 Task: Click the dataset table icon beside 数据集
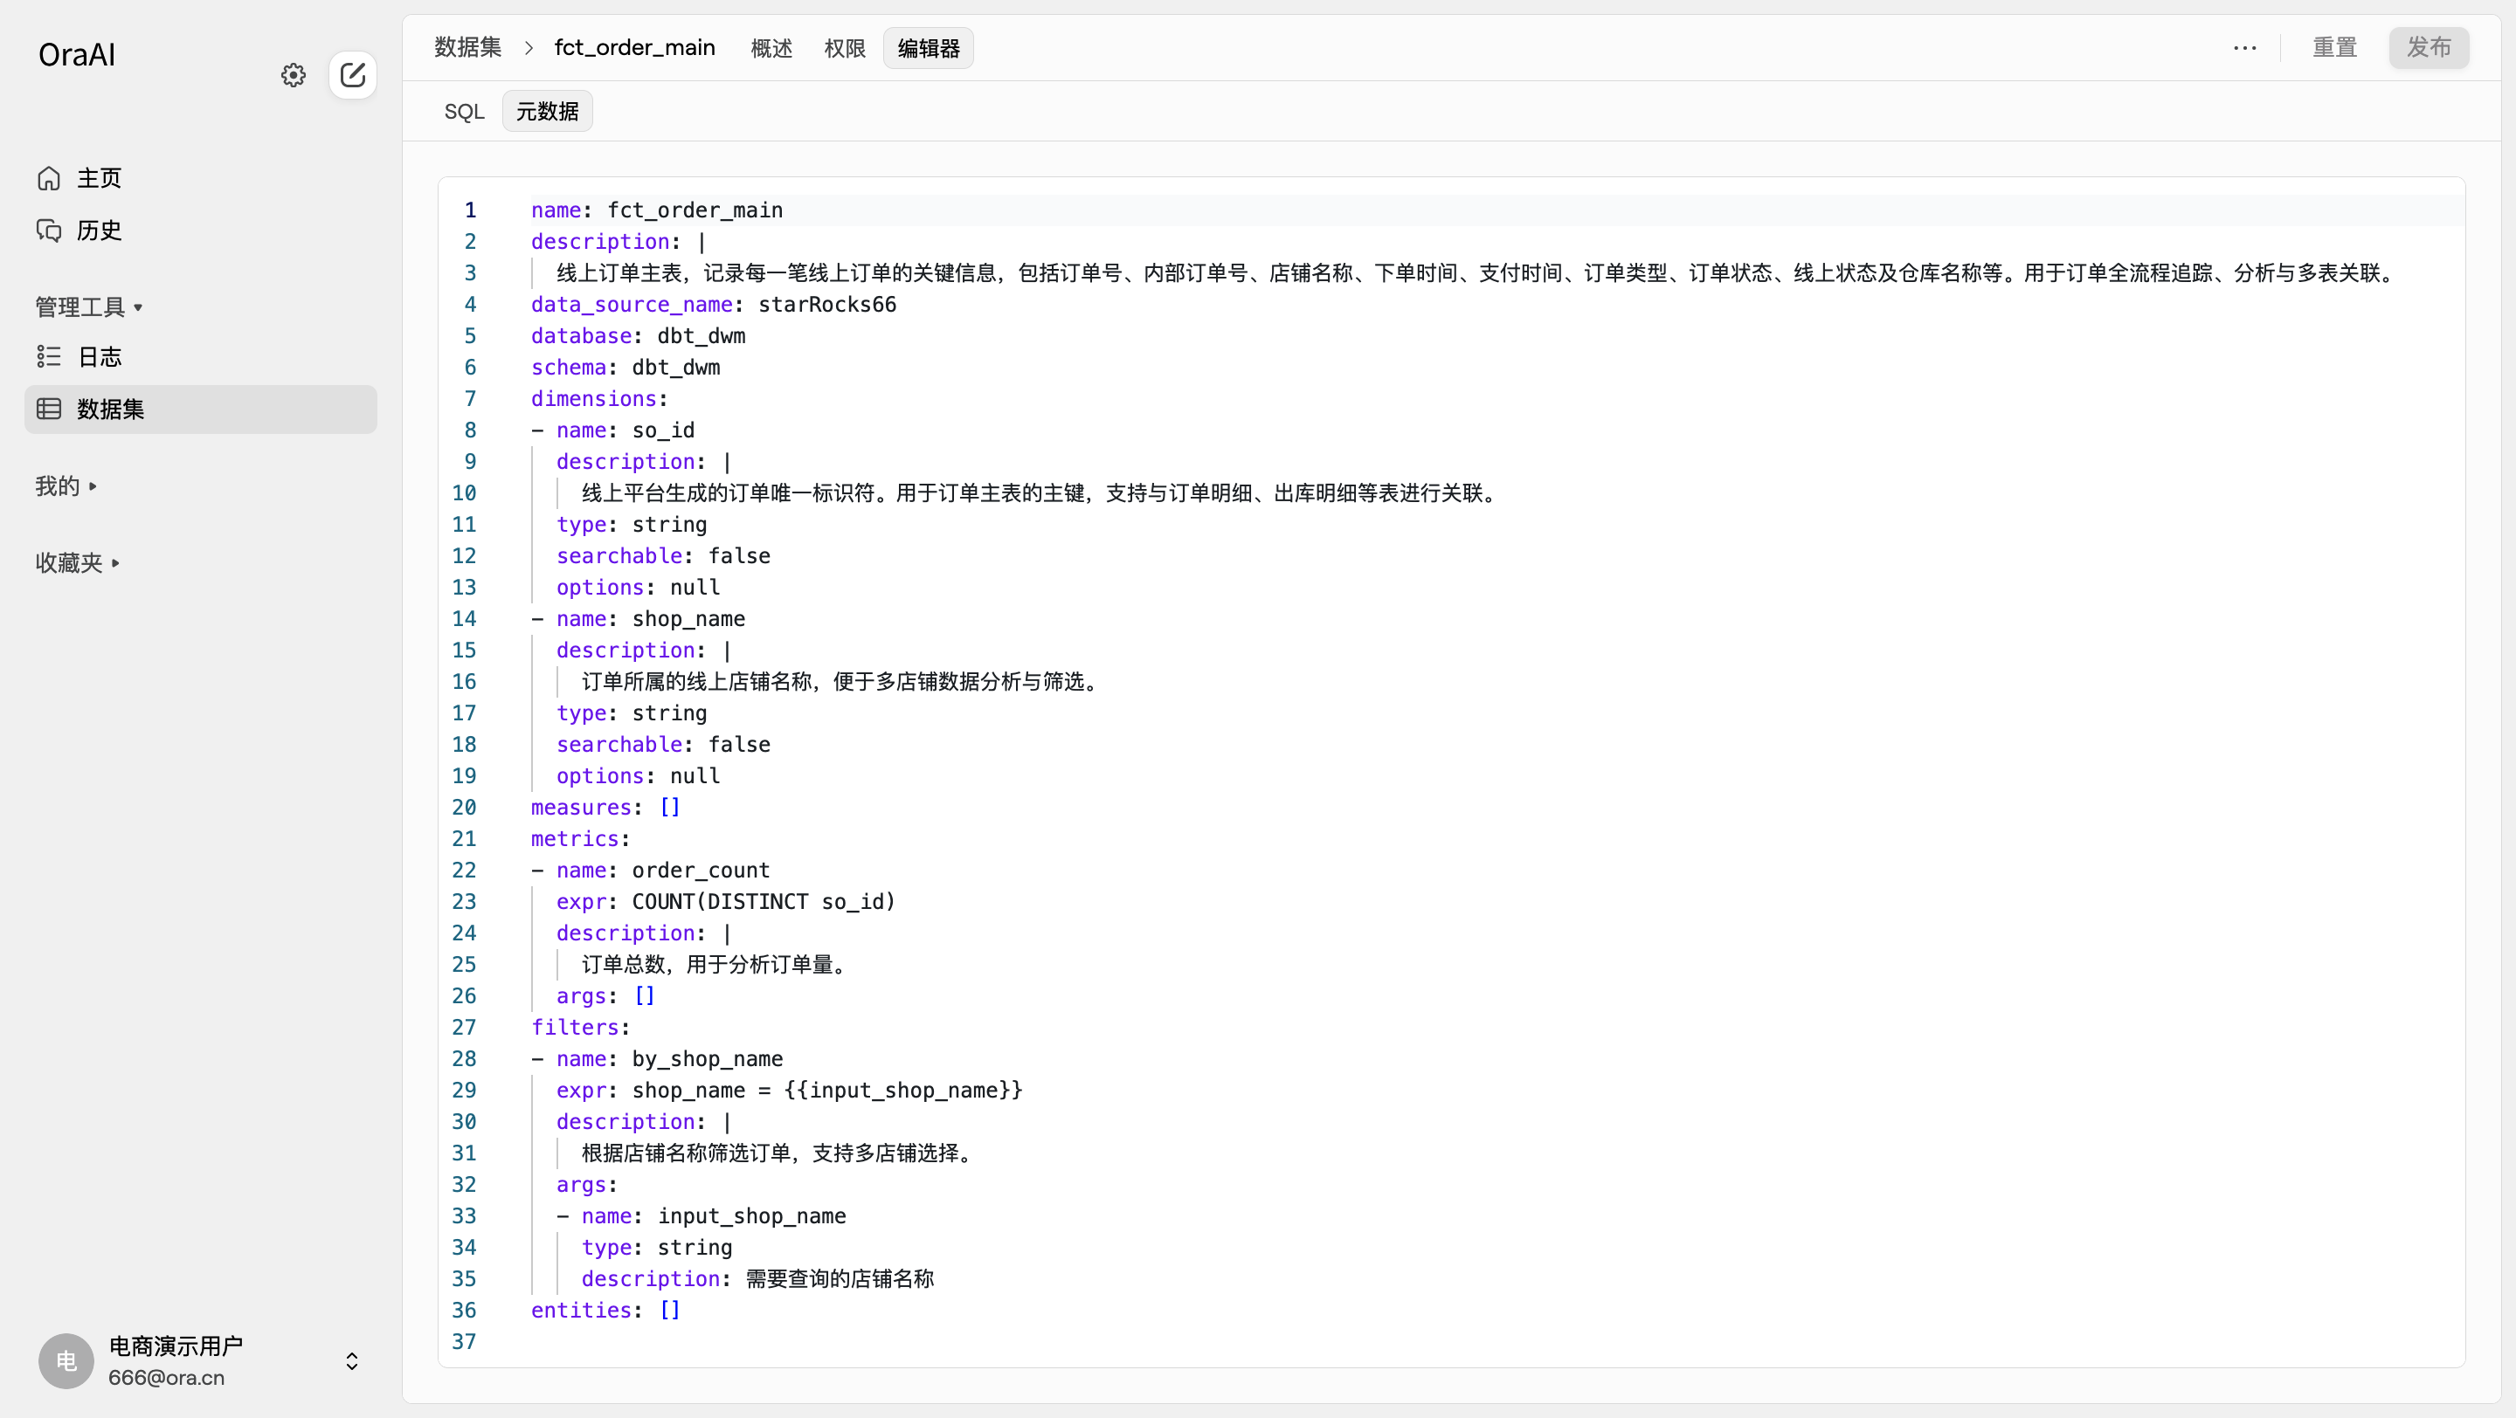49,409
